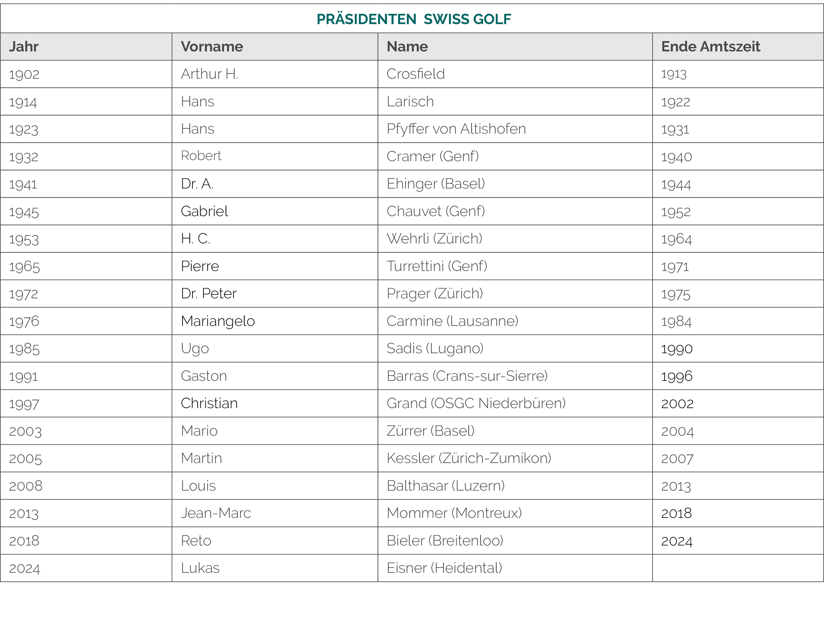
Task: Select end of term year 1990
Action: (676, 349)
